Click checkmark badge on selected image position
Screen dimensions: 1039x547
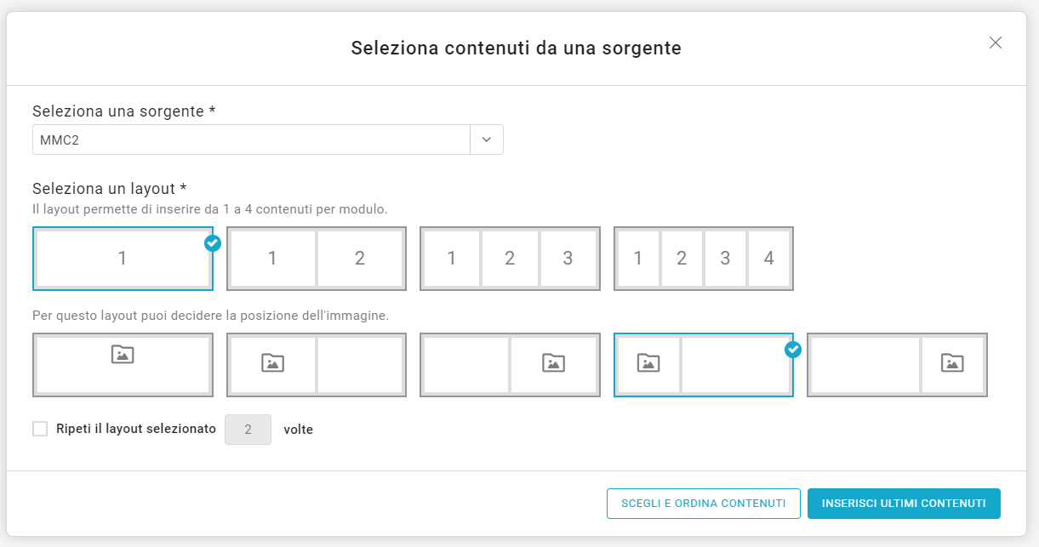click(793, 350)
